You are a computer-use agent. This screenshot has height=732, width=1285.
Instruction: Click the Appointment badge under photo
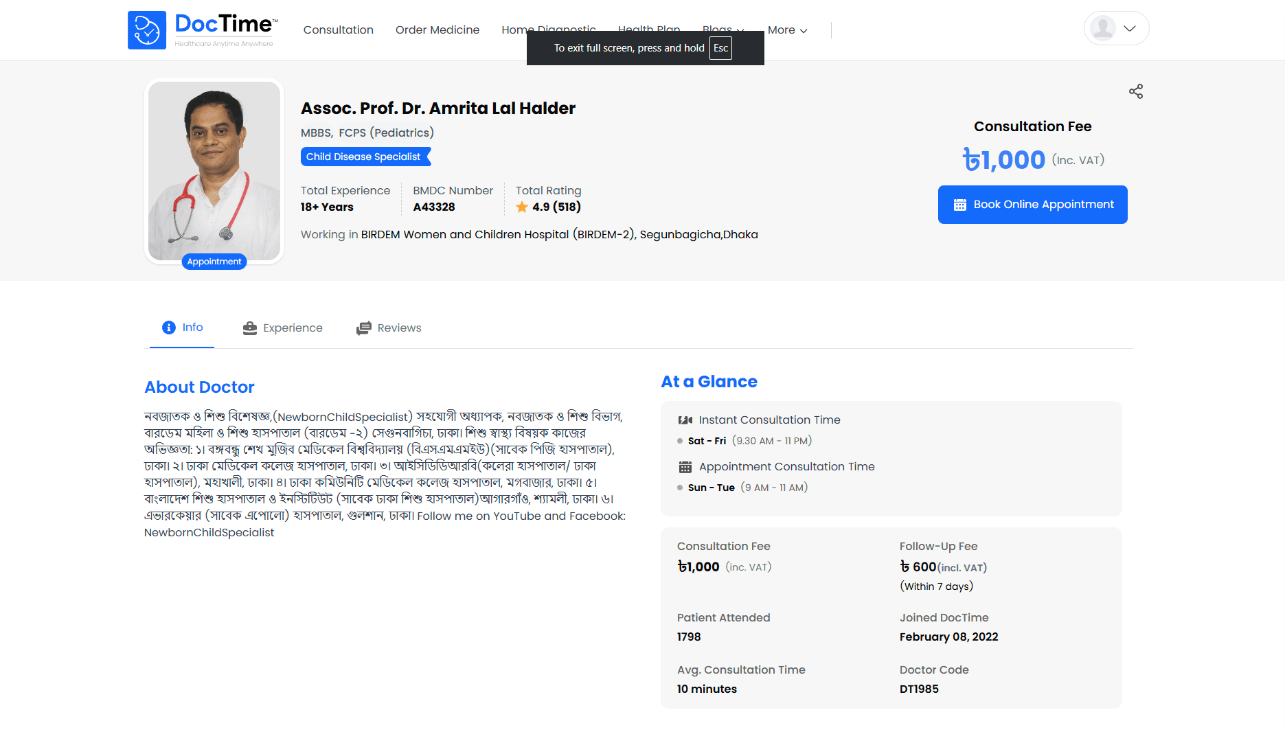[214, 262]
